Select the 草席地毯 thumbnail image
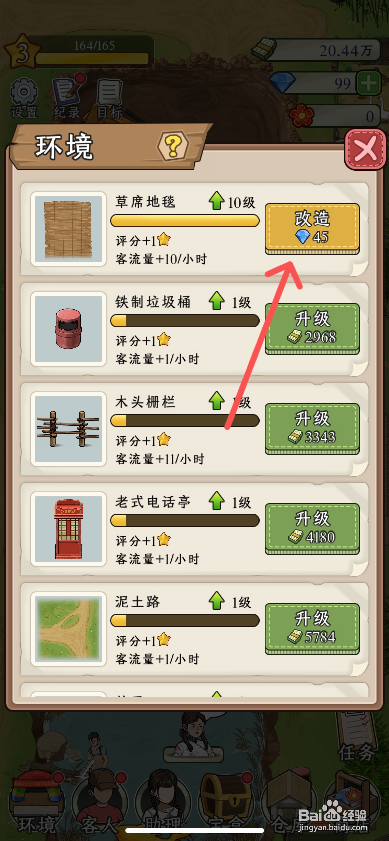Image resolution: width=389 pixels, height=841 pixels. [68, 229]
